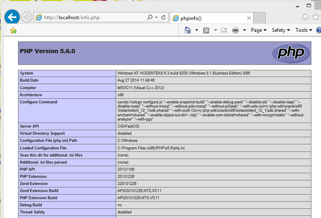Click the Zend Extension value 220131226

click(127, 184)
